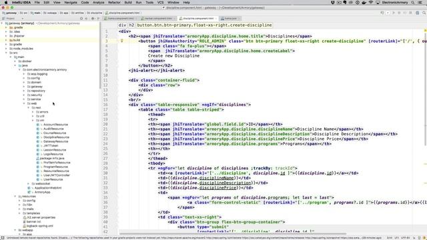Collapse the web package arrow
427x240 pixels.
[x=24, y=103]
